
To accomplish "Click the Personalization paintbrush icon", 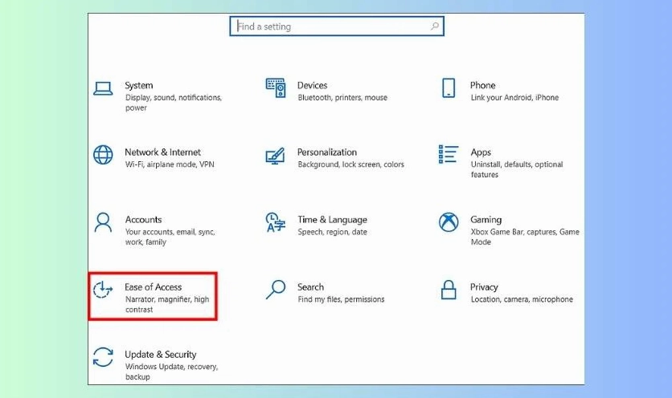I will 276,154.
